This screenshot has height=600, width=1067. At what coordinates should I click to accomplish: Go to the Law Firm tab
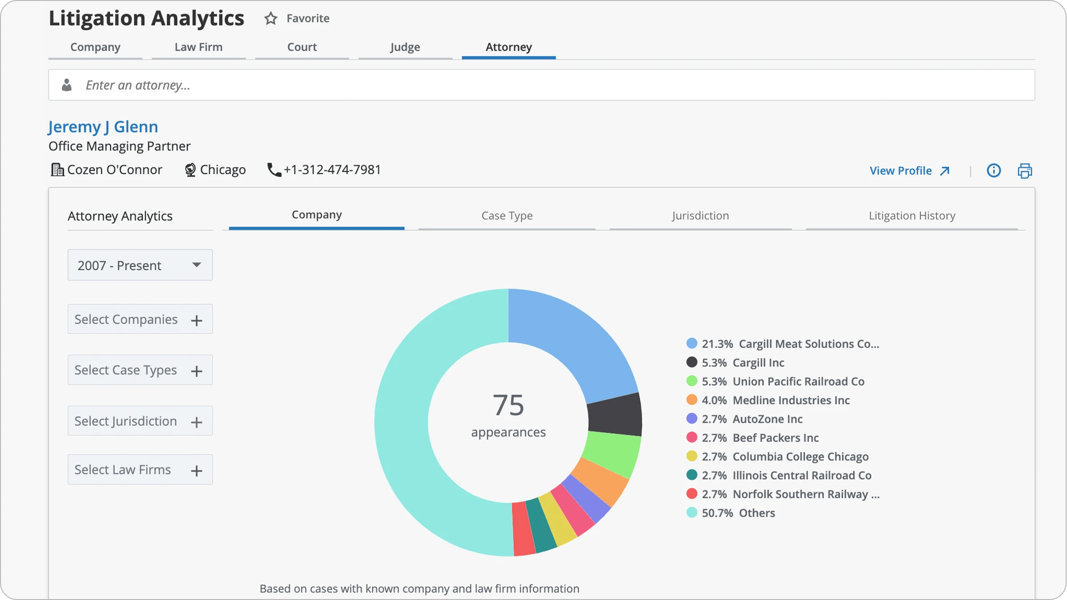click(198, 47)
